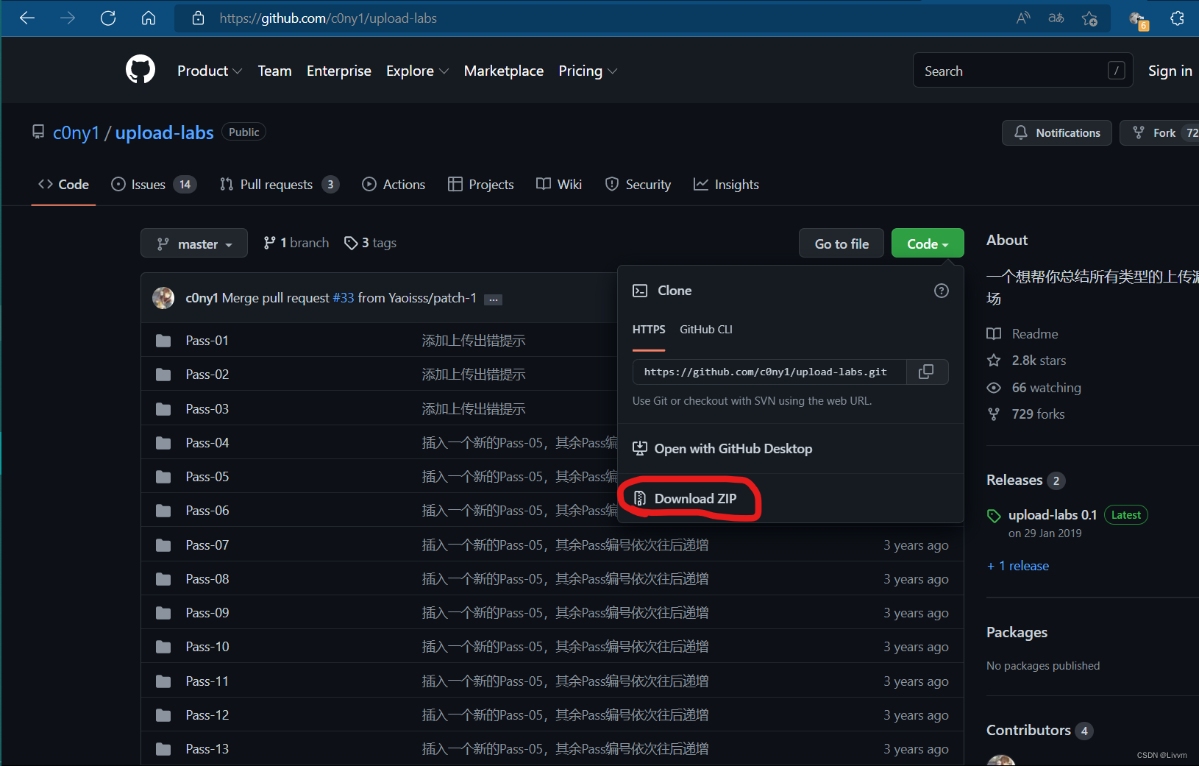This screenshot has width=1199, height=766.
Task: Open browser home page icon
Action: pyautogui.click(x=149, y=18)
